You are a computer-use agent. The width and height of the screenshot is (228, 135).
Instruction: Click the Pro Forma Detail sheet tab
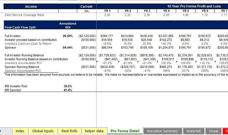[x=125, y=131]
